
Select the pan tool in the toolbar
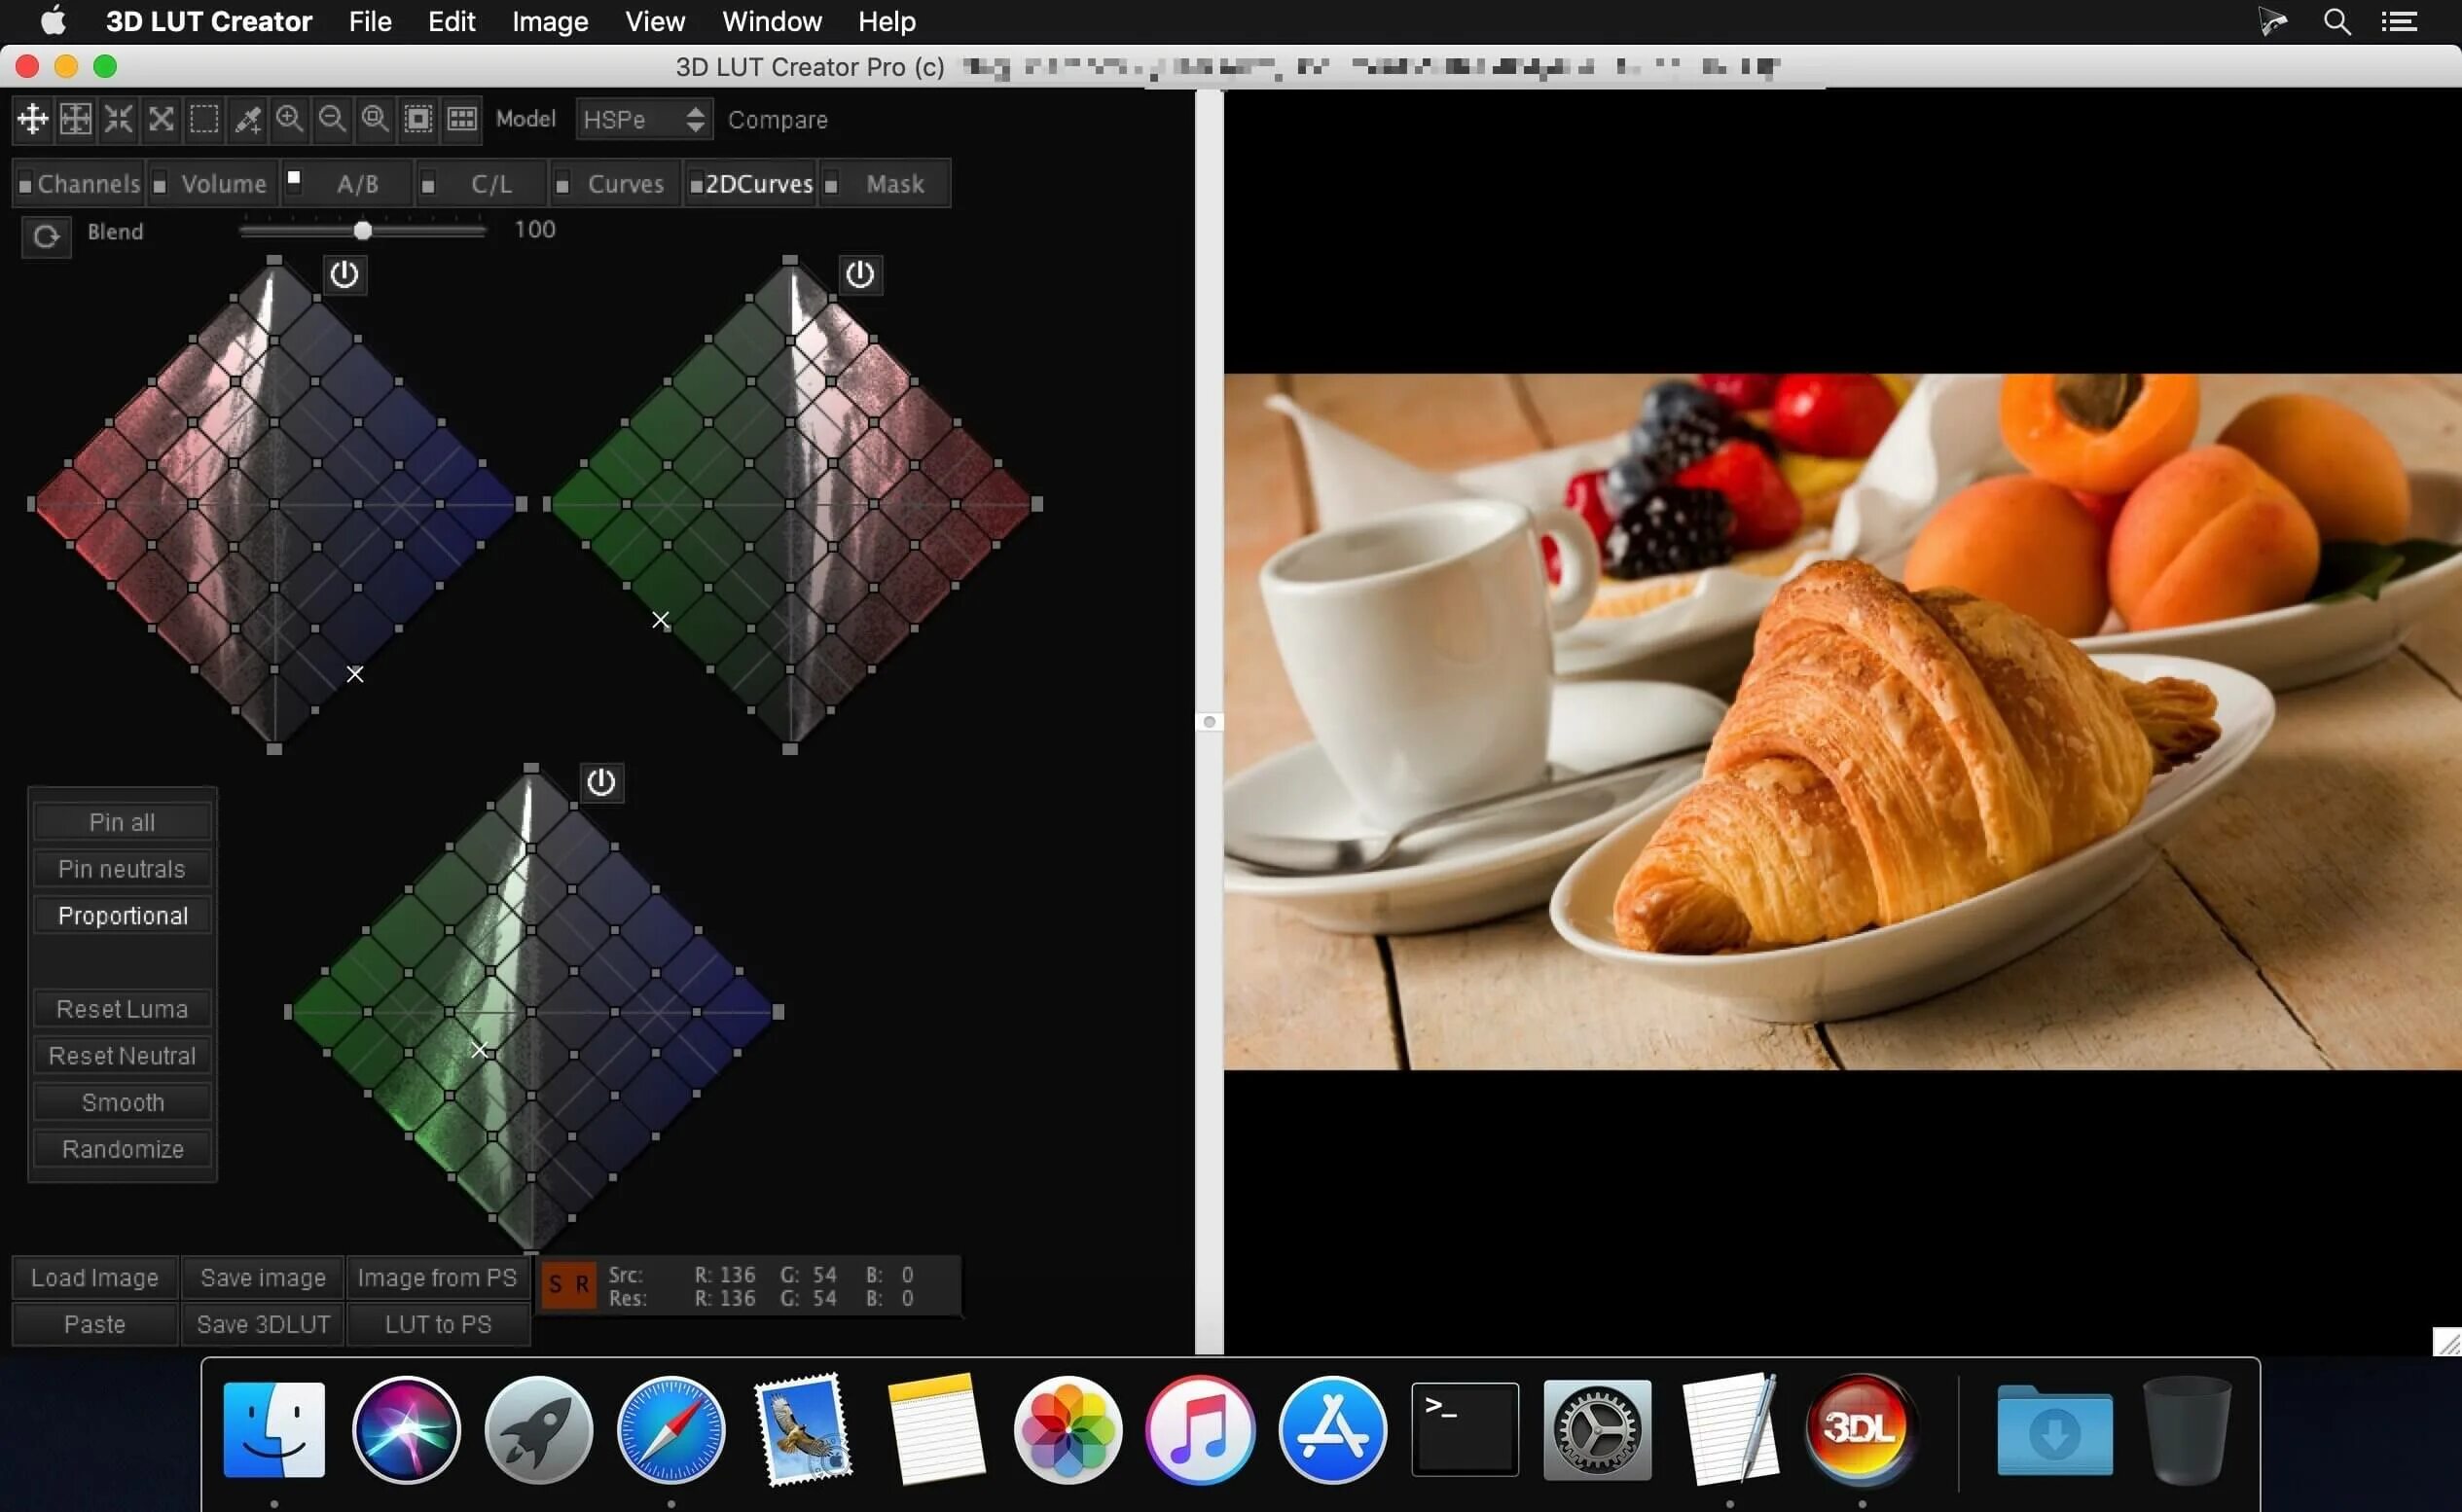click(31, 118)
